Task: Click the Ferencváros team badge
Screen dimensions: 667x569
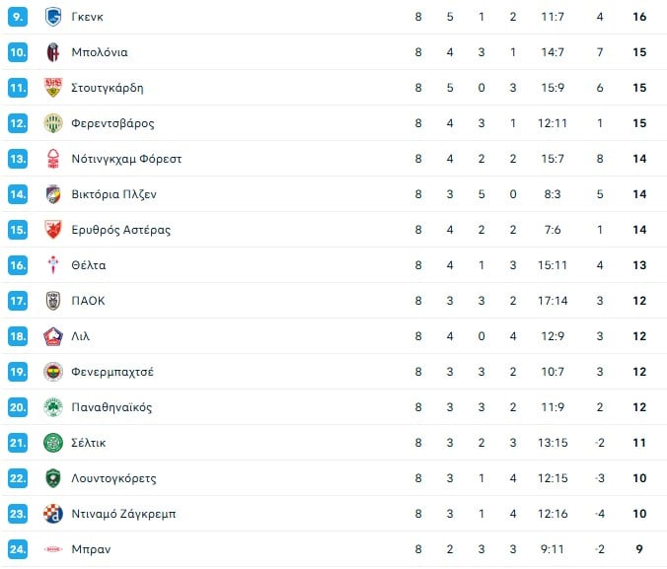Action: click(53, 123)
